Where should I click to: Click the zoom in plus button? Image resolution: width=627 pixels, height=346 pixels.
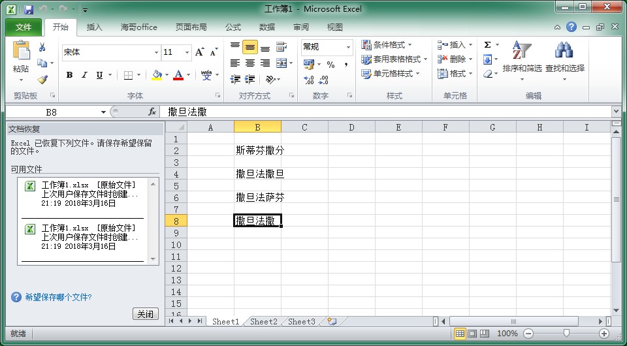click(x=603, y=333)
